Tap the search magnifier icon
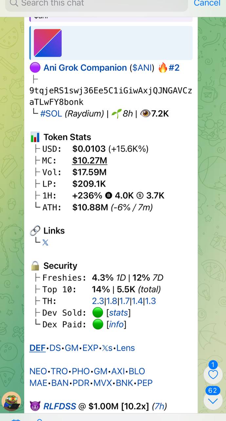This screenshot has height=421, width=226. pyautogui.click(x=14, y=3)
